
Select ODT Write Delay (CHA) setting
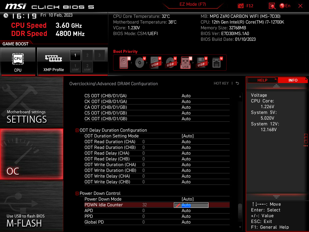tap(157, 176)
